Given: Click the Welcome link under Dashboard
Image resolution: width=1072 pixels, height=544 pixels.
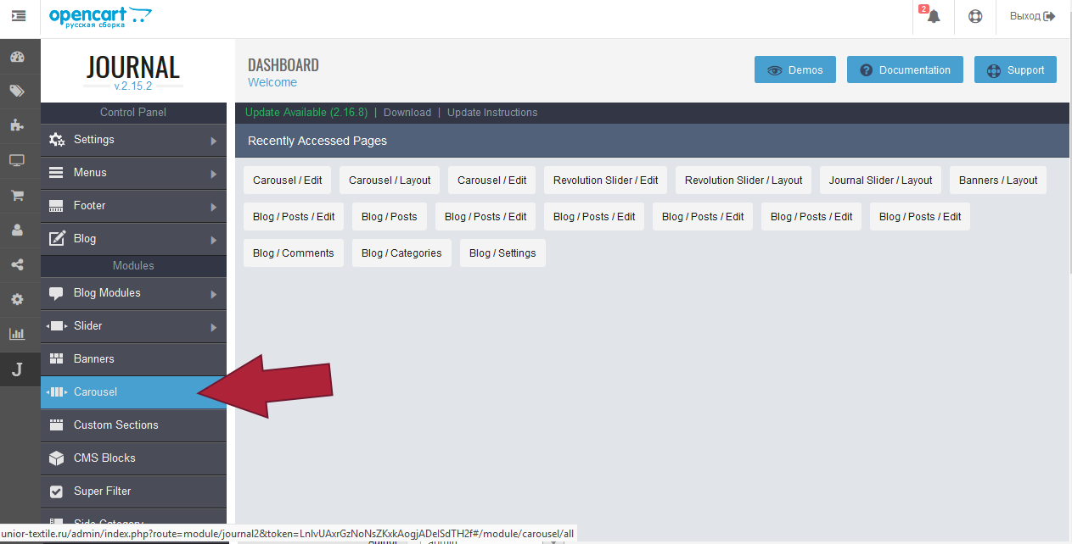Looking at the screenshot, I should tap(272, 83).
